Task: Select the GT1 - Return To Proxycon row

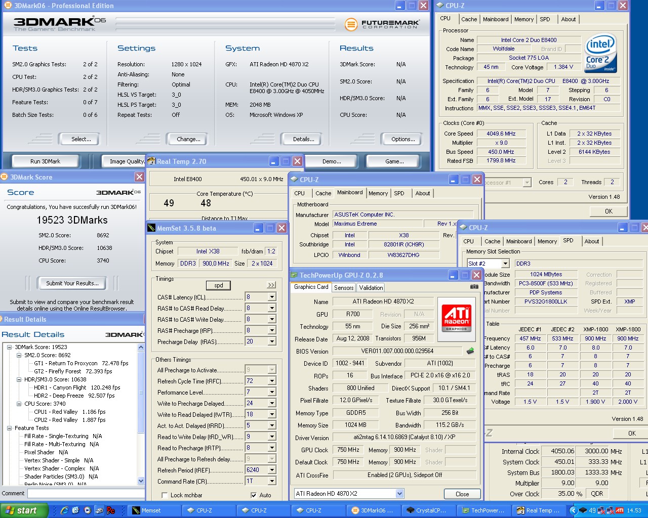Action: (81, 363)
